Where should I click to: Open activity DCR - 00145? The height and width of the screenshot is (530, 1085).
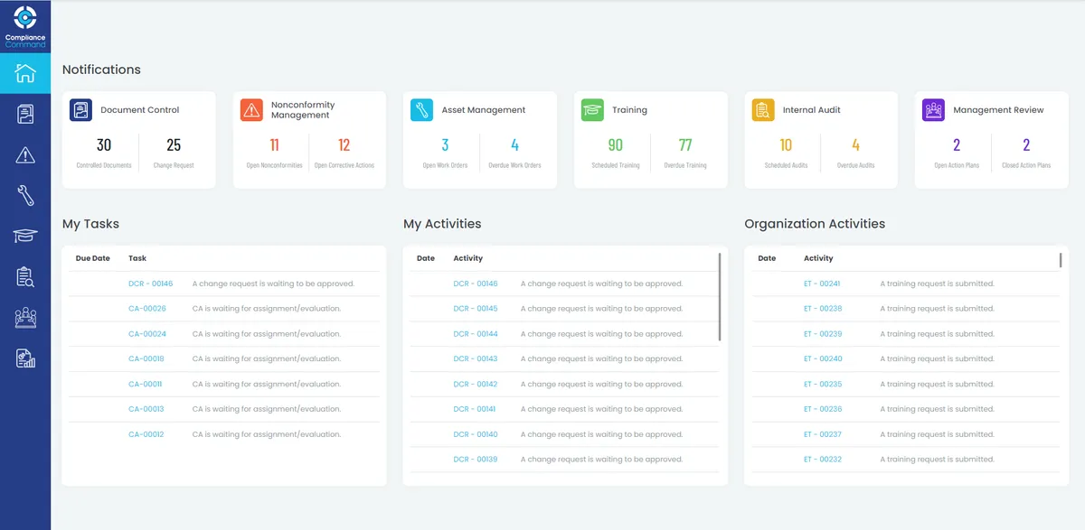[x=476, y=309]
